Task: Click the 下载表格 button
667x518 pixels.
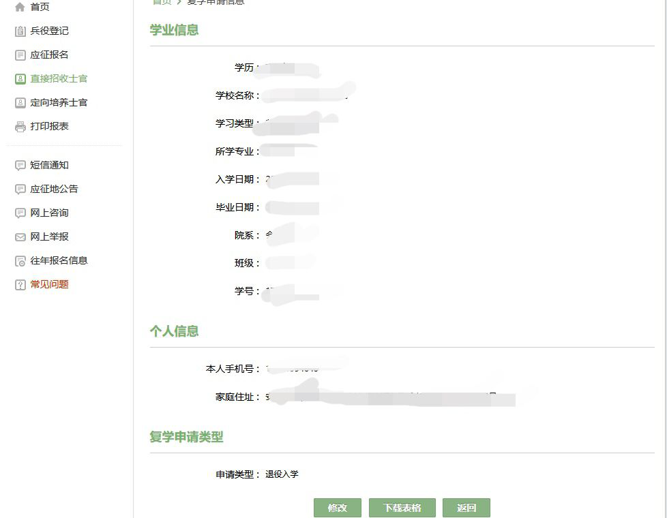Action: 402,508
